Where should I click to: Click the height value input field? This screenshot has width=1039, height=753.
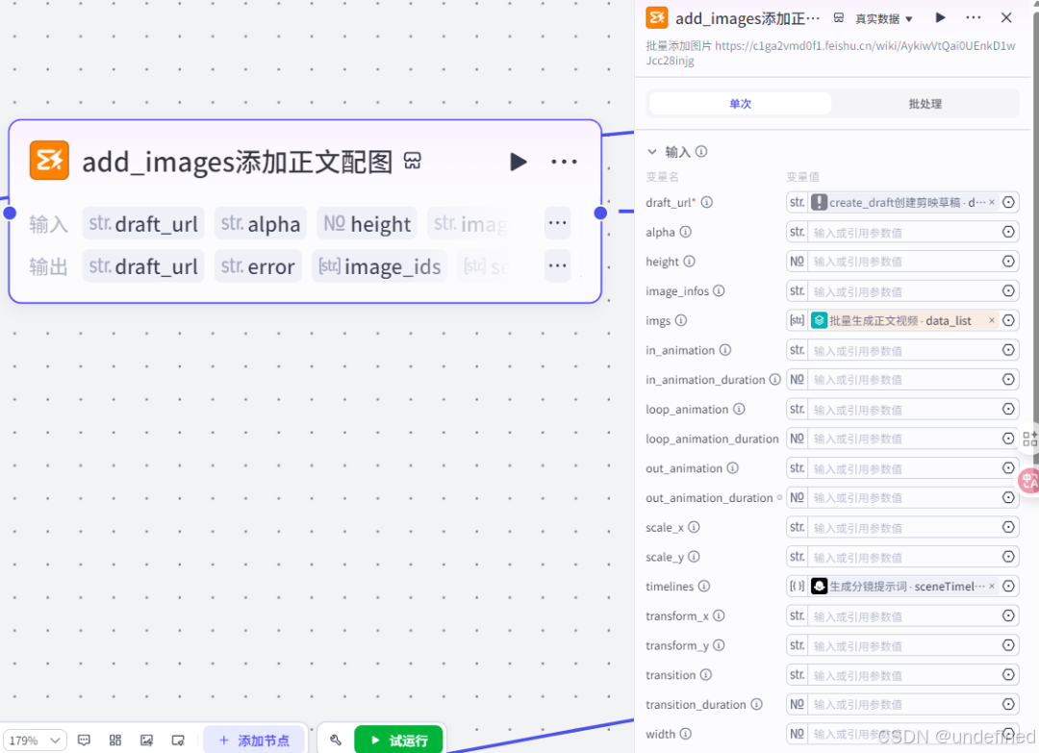pyautogui.click(x=902, y=262)
